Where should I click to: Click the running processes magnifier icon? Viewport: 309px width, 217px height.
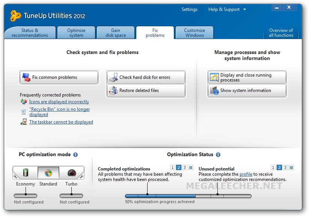pos(214,77)
